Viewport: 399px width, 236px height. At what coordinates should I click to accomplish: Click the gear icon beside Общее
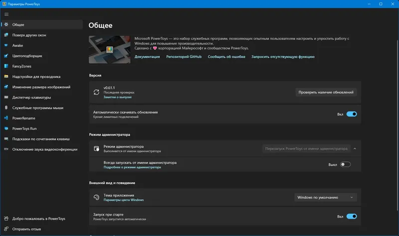[x=6, y=24]
